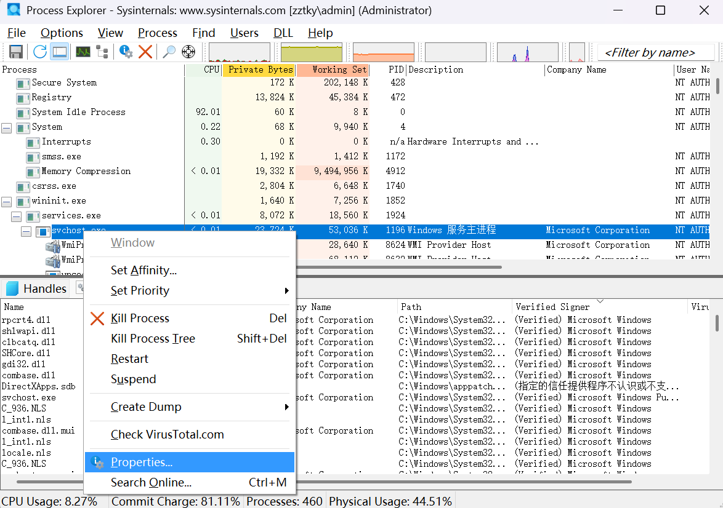Choose Suspend from context menu
The image size is (723, 508).
pos(190,379)
